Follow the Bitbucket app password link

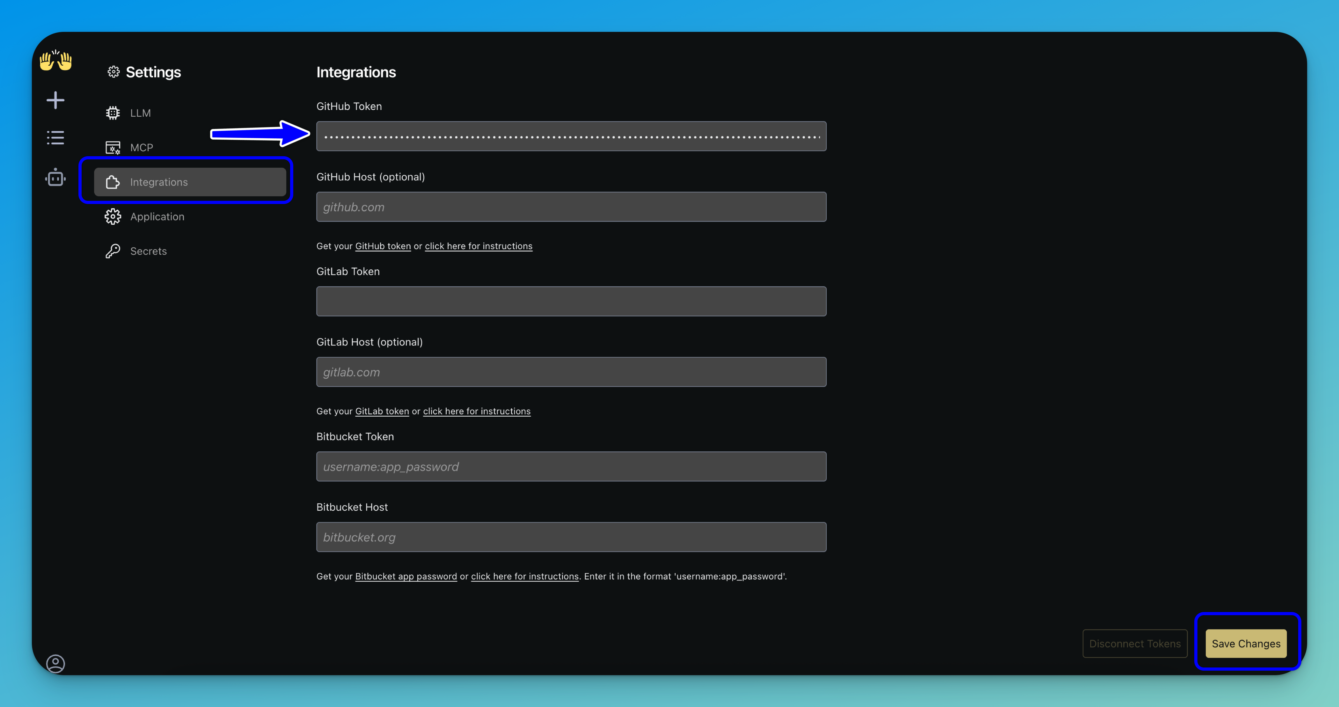point(406,577)
